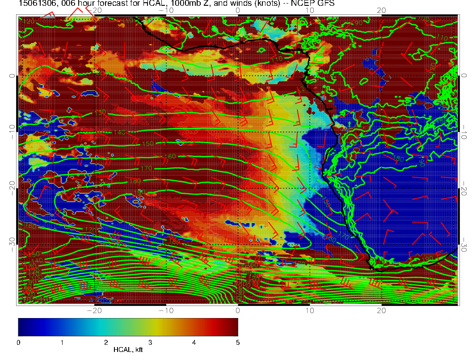Click the 0 latitude label on the left axis
The width and height of the screenshot is (472, 364).
pos(12,76)
